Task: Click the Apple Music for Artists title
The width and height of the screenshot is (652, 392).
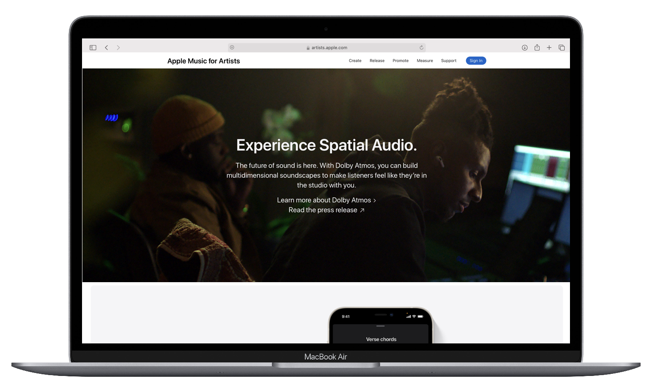Action: (203, 61)
